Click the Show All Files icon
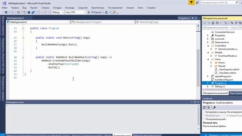 coord(240,23)
